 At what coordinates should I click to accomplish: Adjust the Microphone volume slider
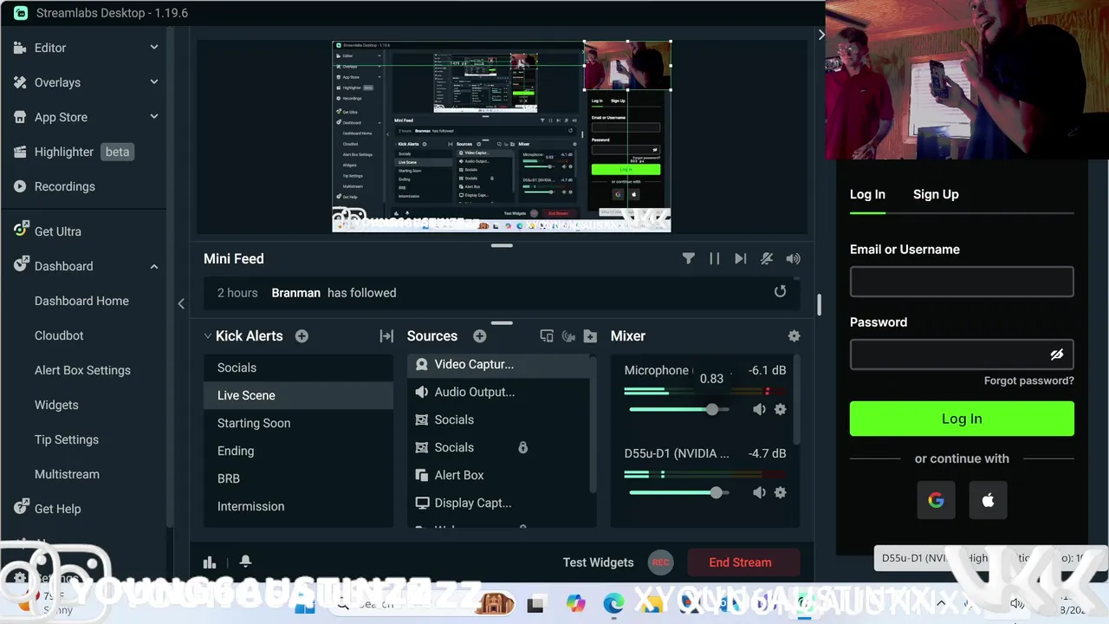coord(712,409)
